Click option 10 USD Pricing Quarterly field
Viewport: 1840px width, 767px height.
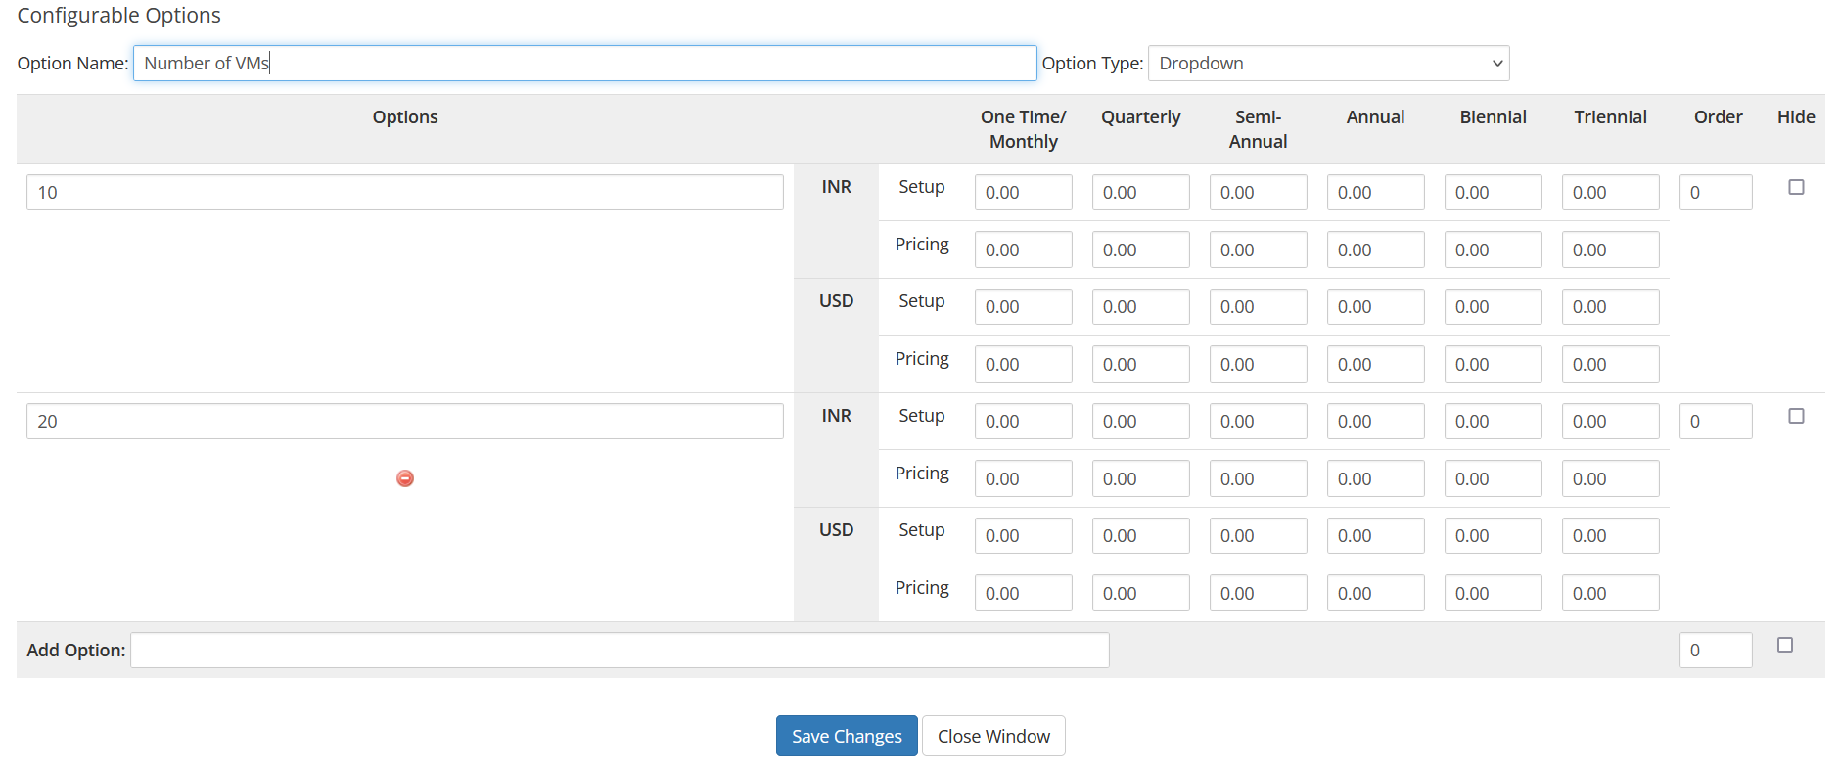coord(1140,364)
